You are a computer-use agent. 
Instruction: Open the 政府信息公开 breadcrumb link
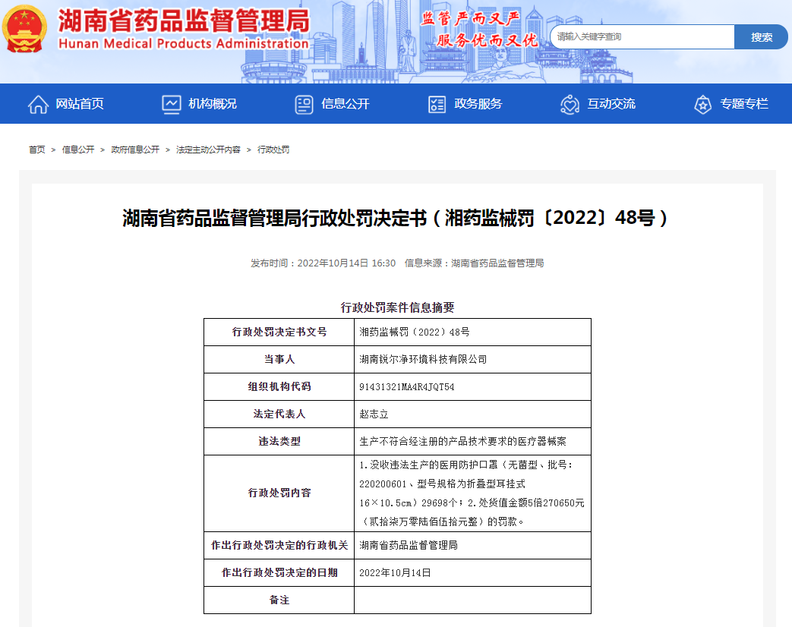(x=135, y=150)
